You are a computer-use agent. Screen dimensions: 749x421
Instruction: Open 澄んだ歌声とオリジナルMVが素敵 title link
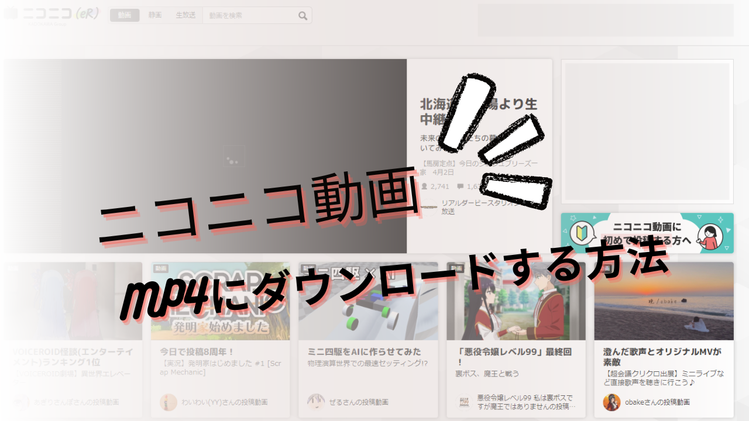tap(662, 357)
